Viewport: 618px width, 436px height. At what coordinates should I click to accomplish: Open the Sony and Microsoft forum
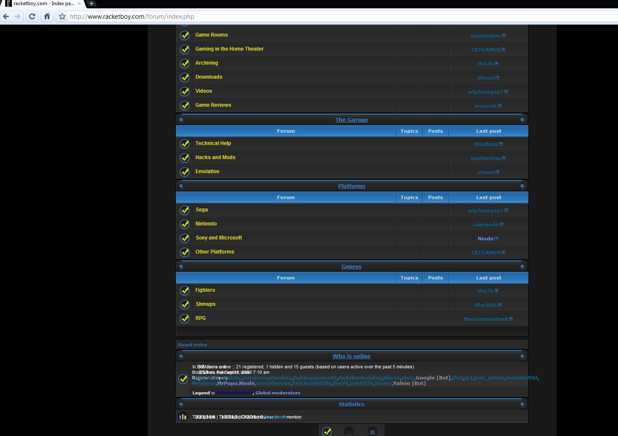tap(218, 238)
